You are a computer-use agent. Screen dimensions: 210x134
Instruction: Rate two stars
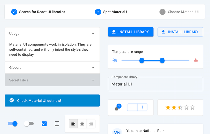[x=174, y=107]
